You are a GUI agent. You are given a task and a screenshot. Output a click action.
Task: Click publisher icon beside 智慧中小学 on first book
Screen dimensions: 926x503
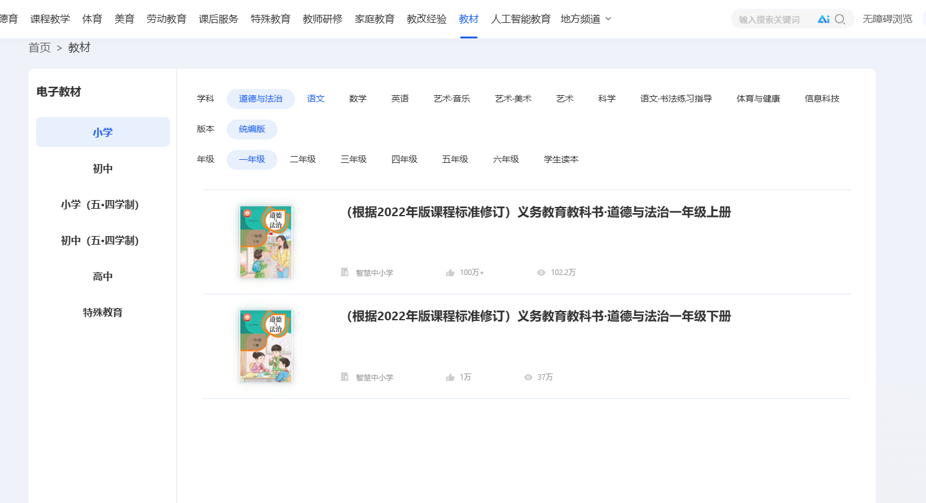pyautogui.click(x=345, y=272)
